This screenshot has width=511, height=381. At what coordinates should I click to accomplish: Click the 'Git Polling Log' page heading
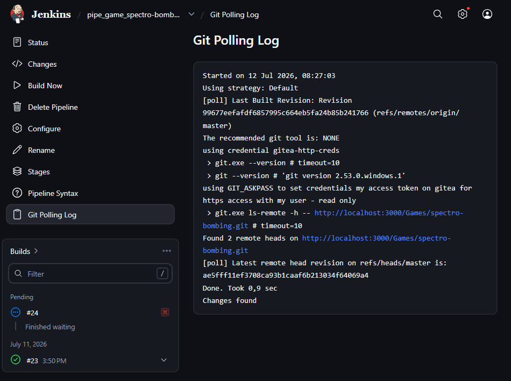coord(236,40)
